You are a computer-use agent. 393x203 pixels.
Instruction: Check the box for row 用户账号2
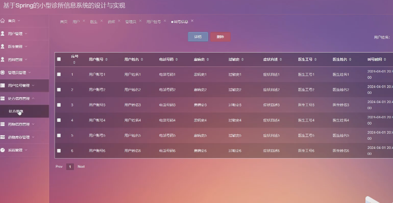[x=59, y=90]
